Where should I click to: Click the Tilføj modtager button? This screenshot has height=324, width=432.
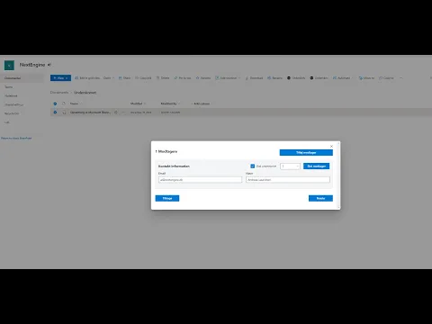click(306, 153)
